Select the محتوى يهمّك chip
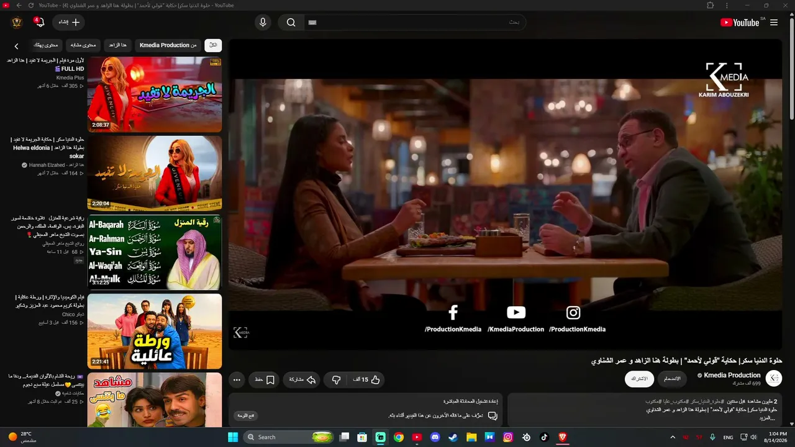795x447 pixels. tap(45, 45)
